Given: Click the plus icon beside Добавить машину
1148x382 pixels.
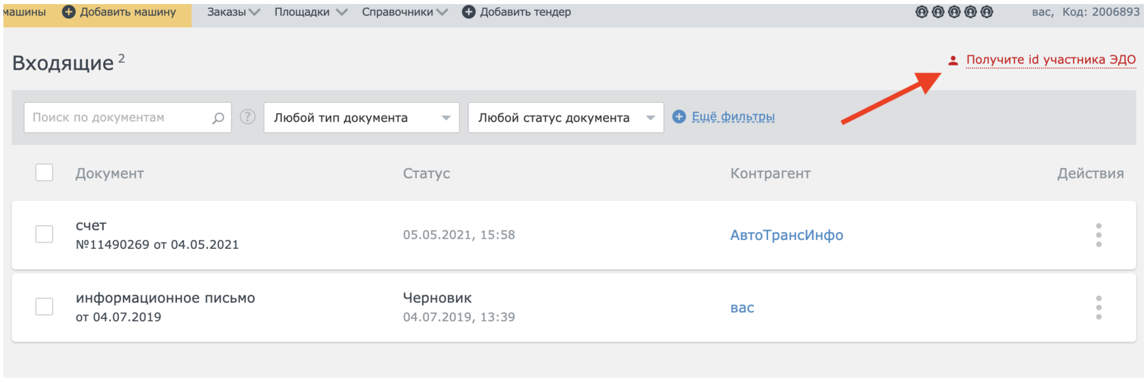Looking at the screenshot, I should coord(68,12).
